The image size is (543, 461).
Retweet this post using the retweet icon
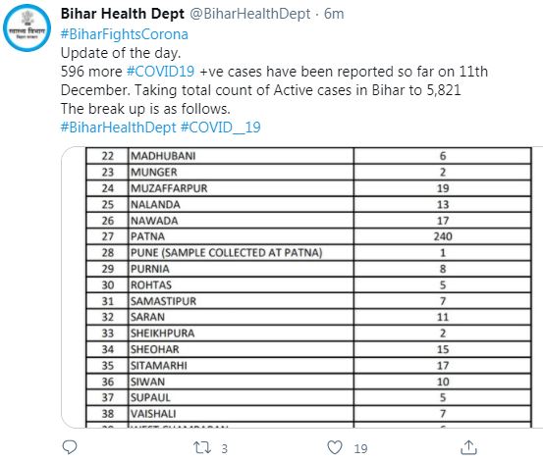(202, 447)
